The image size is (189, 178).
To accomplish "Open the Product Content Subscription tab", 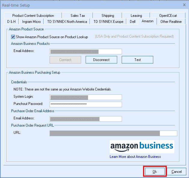I will 33,15.
